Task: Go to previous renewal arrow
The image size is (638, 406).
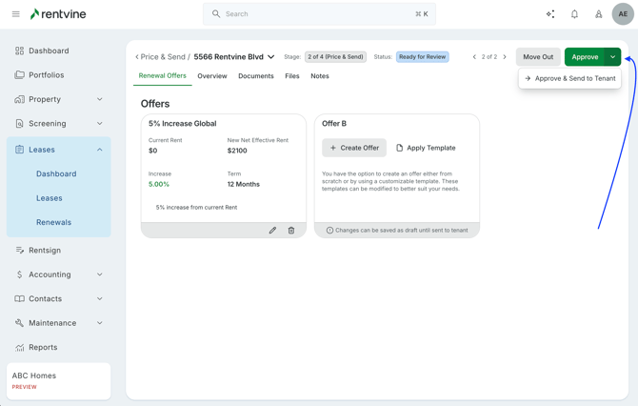Action: click(474, 57)
